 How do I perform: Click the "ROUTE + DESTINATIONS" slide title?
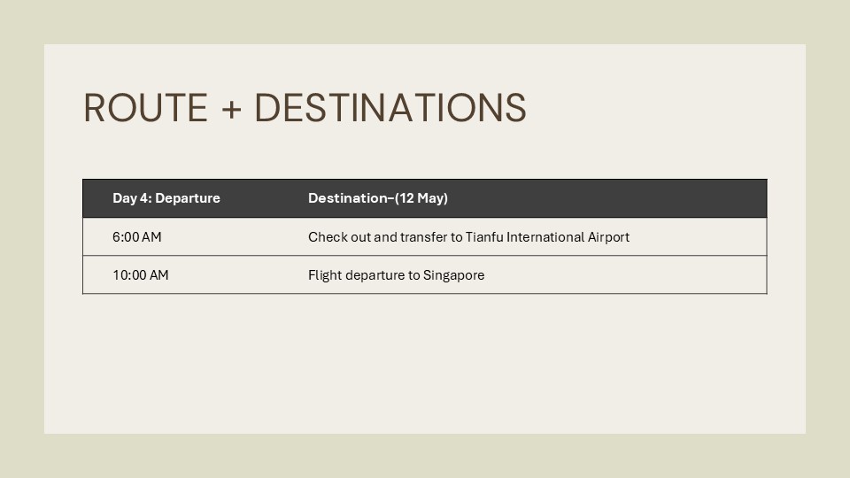coord(305,108)
